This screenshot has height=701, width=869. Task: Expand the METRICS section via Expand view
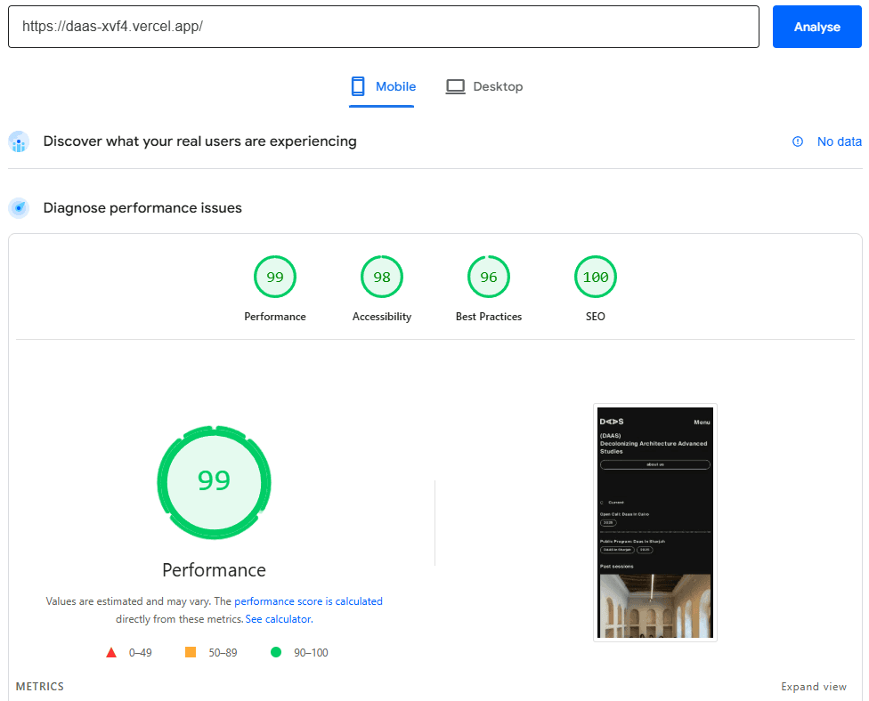813,686
